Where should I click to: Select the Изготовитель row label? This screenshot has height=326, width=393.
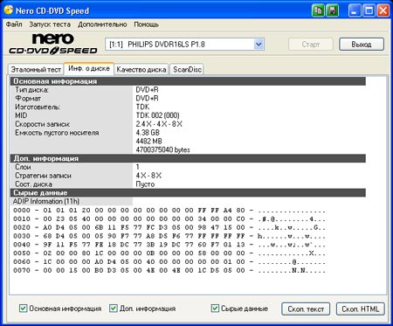pyautogui.click(x=38, y=107)
